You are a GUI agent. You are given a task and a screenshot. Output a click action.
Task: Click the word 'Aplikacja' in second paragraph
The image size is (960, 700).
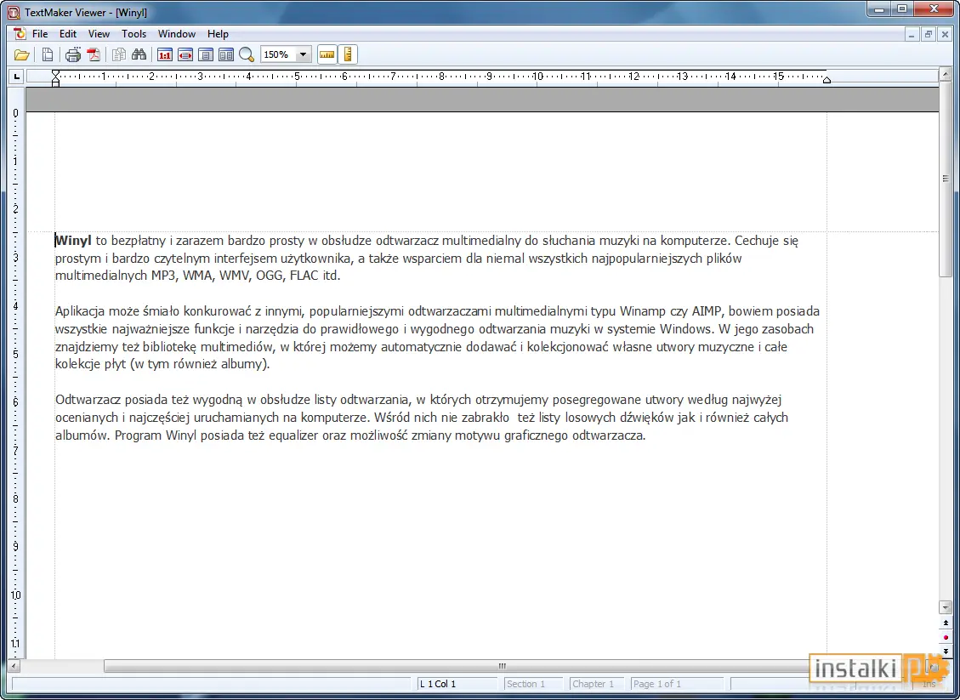[x=80, y=311]
